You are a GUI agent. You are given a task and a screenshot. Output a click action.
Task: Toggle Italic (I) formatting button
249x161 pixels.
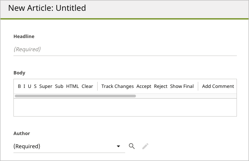click(x=24, y=86)
